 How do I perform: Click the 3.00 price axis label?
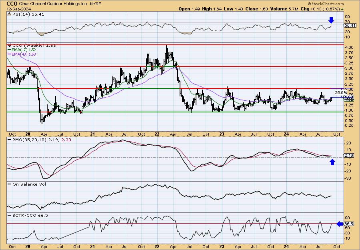[349, 68]
